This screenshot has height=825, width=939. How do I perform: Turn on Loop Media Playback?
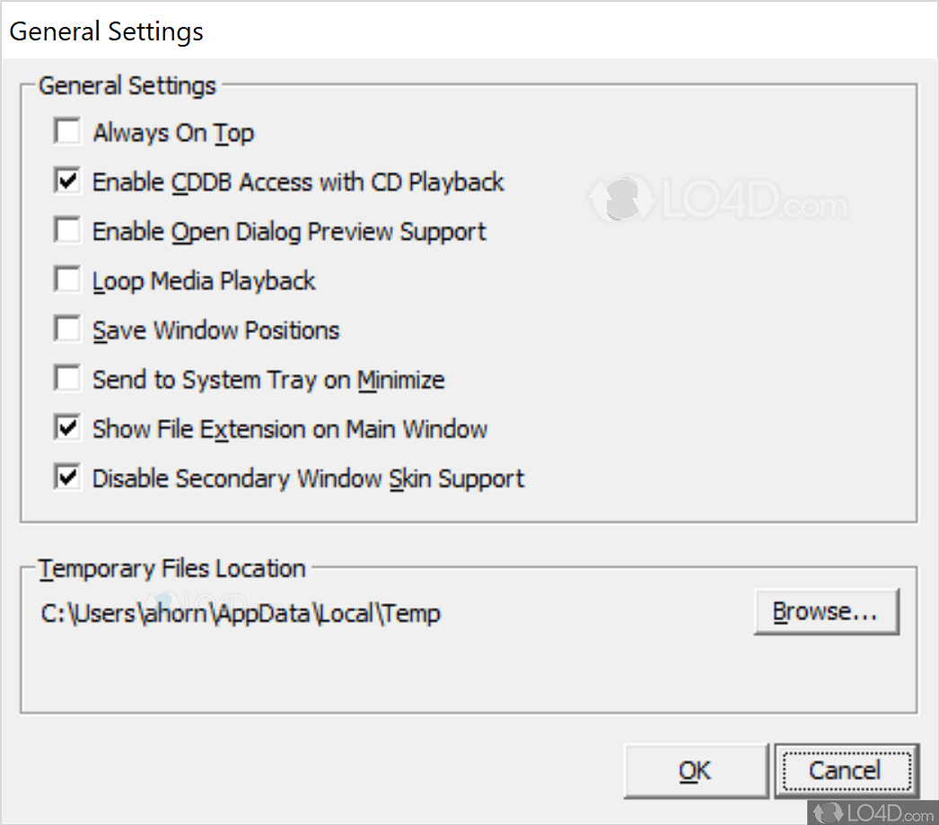pyautogui.click(x=66, y=278)
